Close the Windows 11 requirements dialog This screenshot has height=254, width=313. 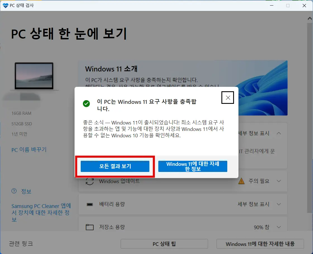[x=228, y=98]
